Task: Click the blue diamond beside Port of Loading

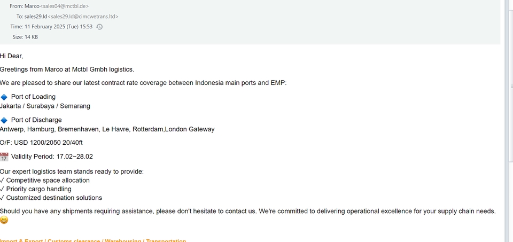Action: click(x=4, y=97)
